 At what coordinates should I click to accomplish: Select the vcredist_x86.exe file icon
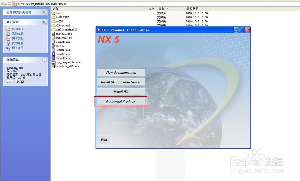[53, 66]
